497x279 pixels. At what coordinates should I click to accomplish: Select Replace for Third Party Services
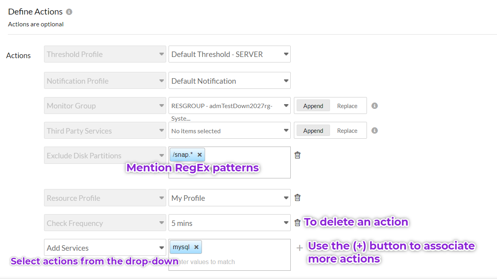(347, 130)
